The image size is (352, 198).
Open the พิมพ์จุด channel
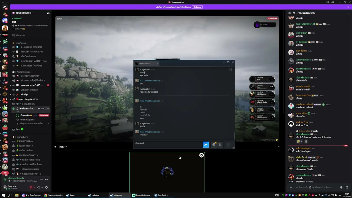coord(31,95)
